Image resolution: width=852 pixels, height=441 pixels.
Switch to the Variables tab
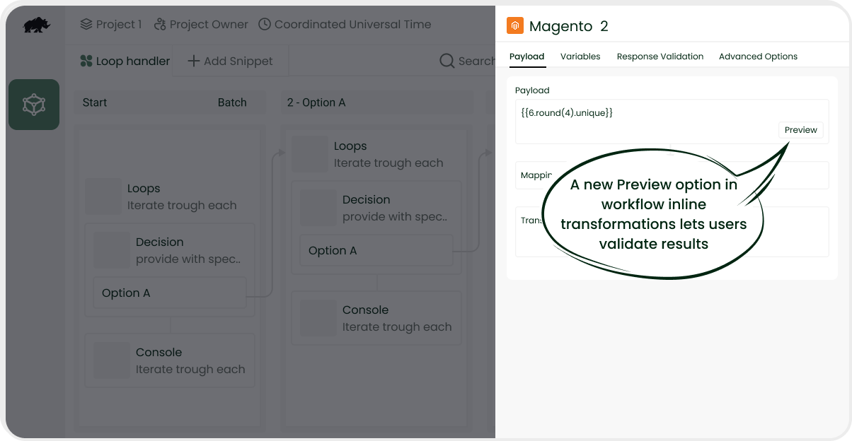point(580,57)
